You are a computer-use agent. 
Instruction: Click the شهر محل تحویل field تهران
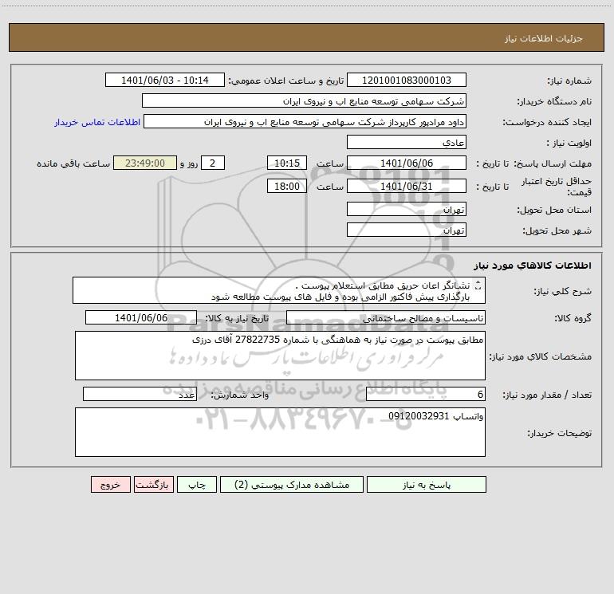pos(407,230)
